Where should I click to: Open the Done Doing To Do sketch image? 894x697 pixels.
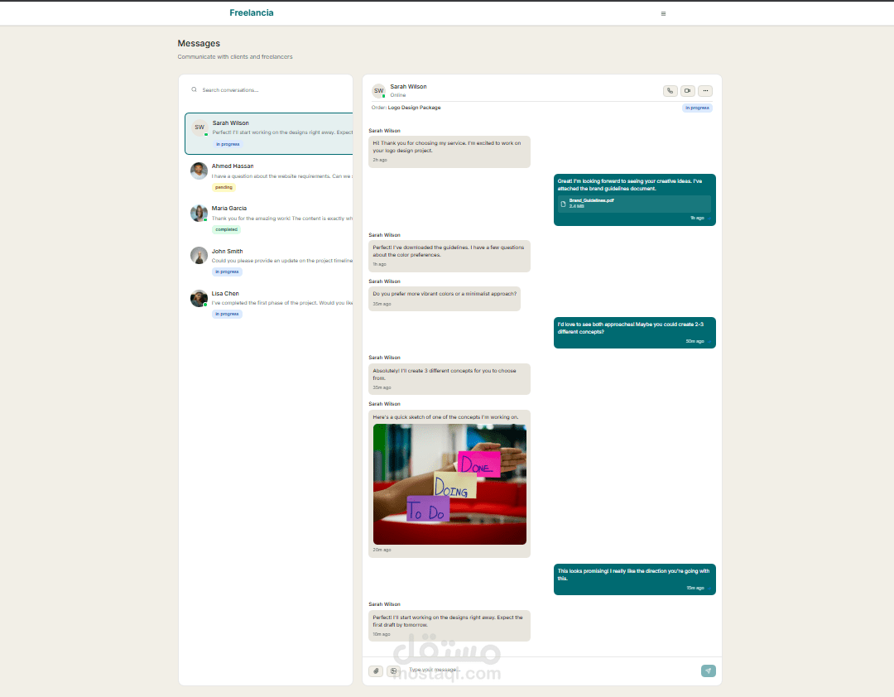449,484
